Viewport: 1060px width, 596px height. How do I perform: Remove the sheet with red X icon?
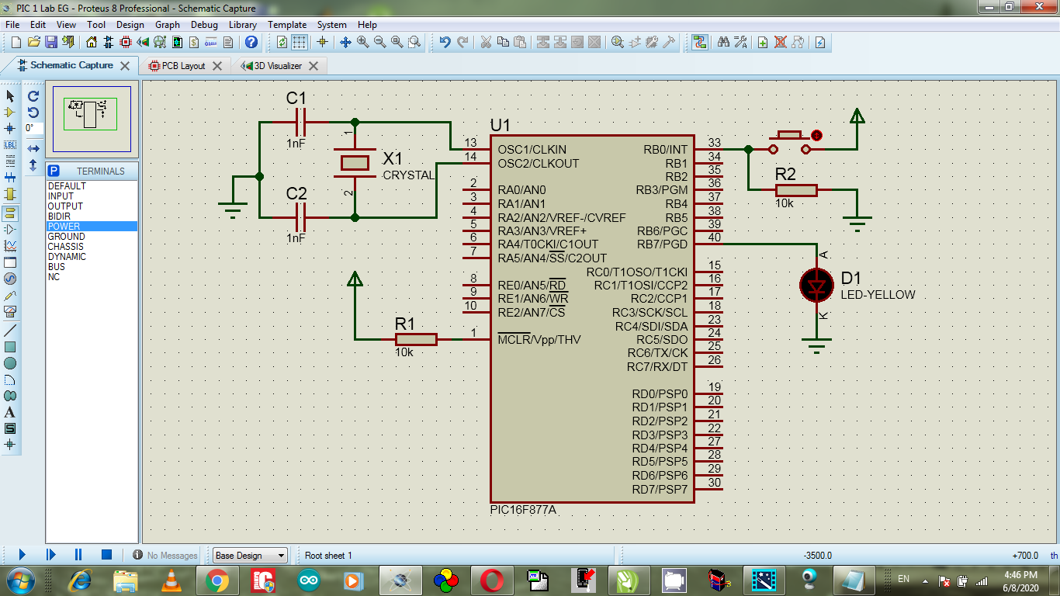point(781,42)
